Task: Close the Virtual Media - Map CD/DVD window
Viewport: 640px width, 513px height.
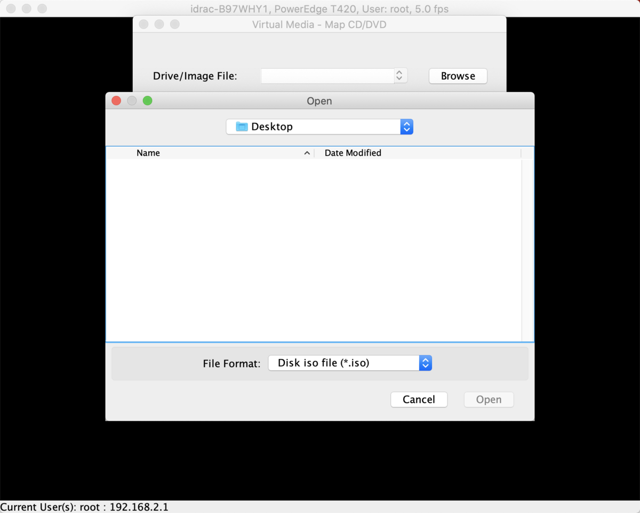Action: coord(143,25)
